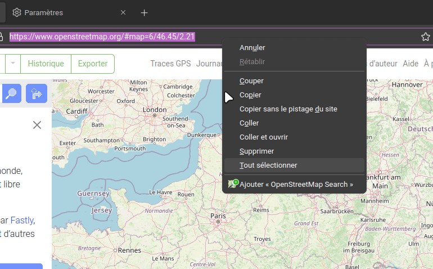Select Supprimer in the context menu
The height and width of the screenshot is (269, 433).
pyautogui.click(x=256, y=151)
